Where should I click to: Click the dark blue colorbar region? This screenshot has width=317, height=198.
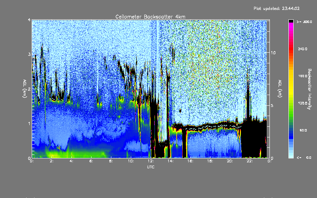coord(291,134)
